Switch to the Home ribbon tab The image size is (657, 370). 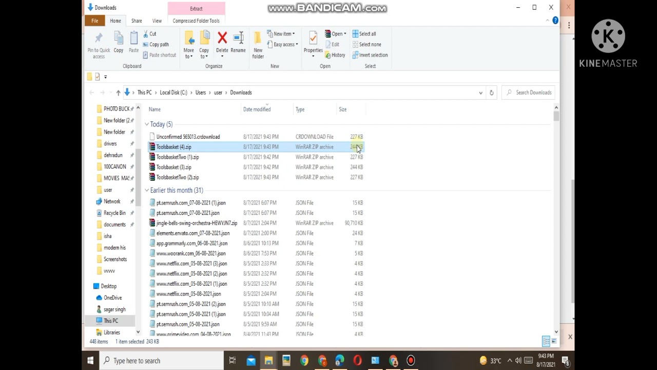pos(115,21)
